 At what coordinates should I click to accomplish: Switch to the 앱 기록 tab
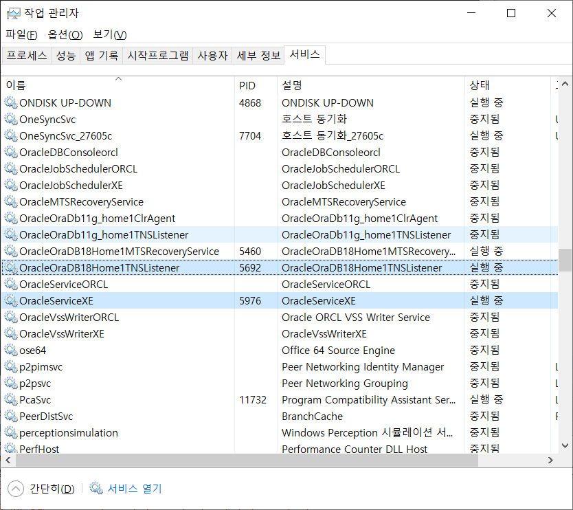[x=102, y=55]
